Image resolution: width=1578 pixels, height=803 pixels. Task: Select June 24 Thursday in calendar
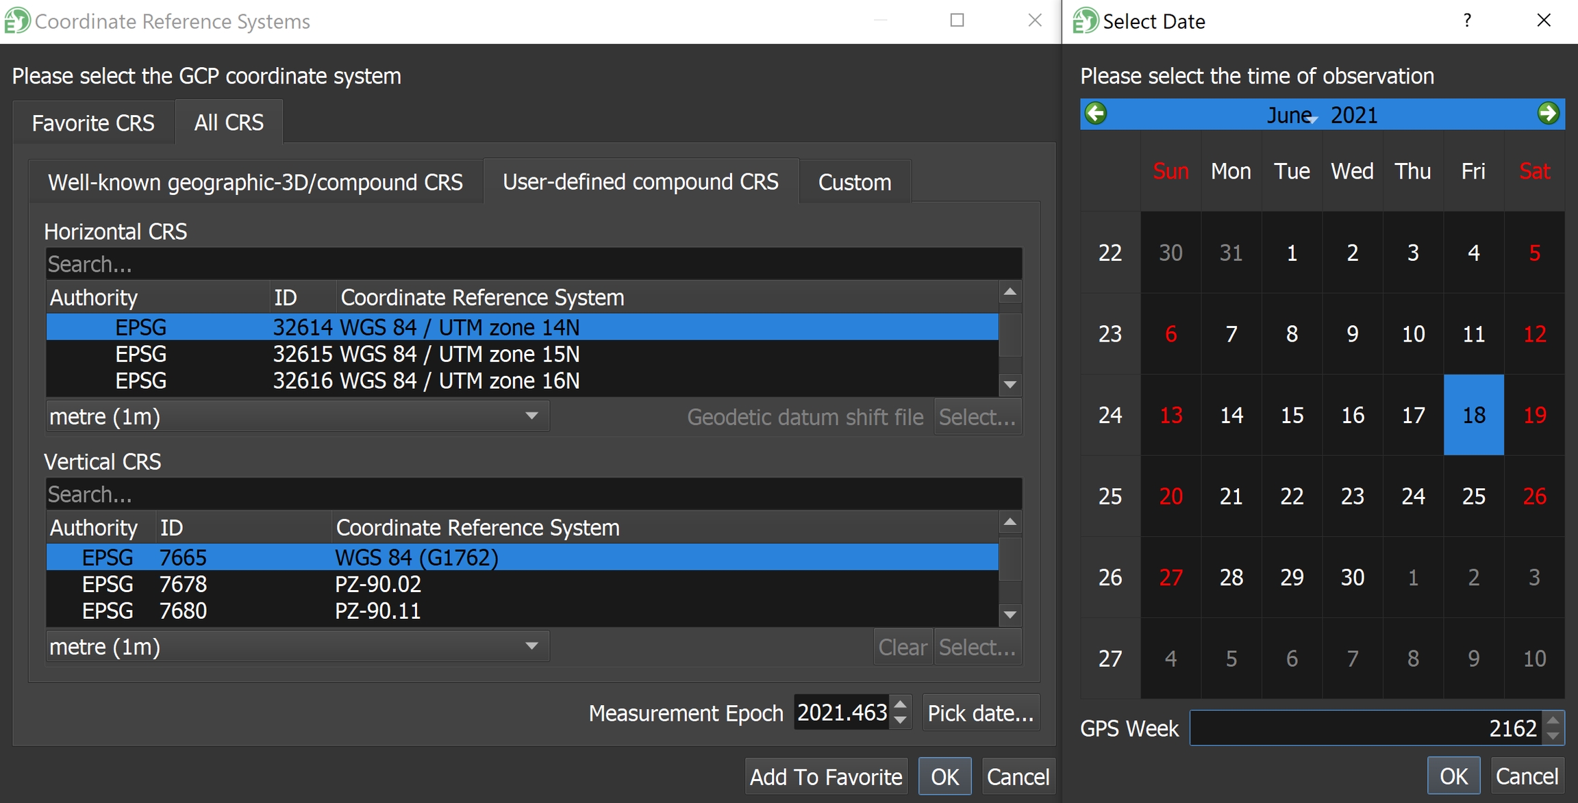pos(1413,496)
